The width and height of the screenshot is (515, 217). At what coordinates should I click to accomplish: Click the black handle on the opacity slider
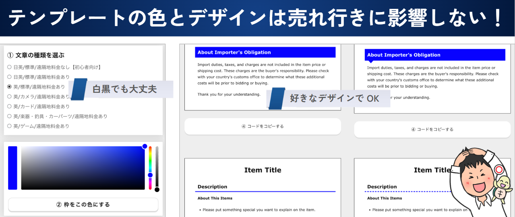click(x=157, y=189)
